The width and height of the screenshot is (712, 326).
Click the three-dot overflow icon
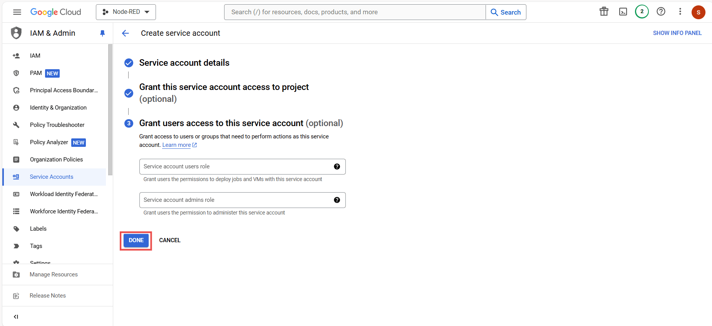point(680,12)
